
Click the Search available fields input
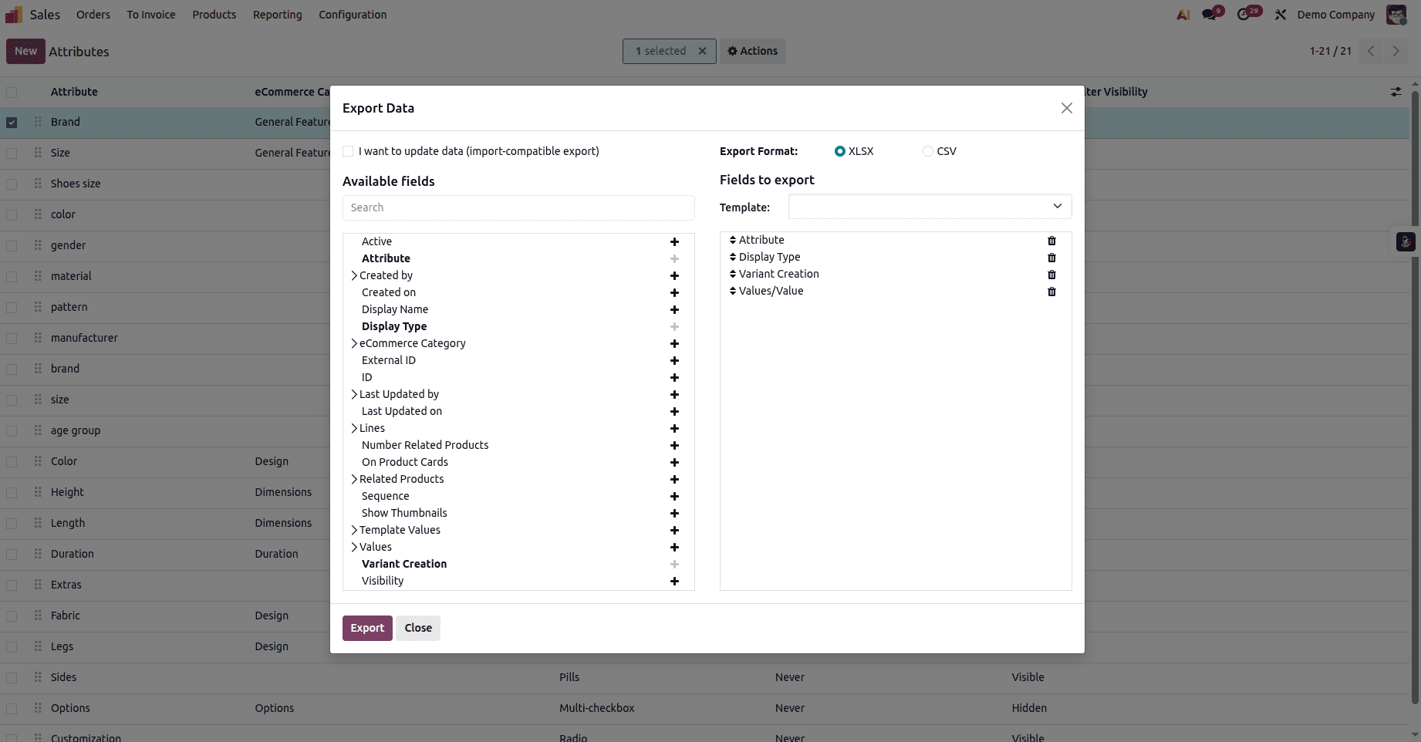(x=518, y=207)
